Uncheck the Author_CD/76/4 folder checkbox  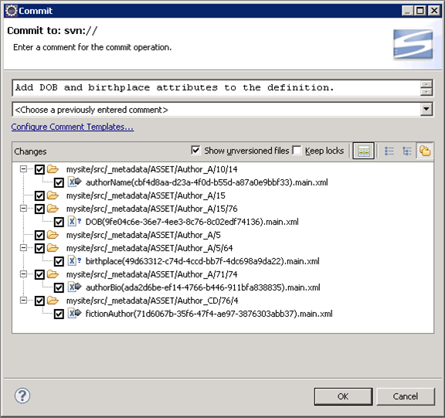point(39,301)
